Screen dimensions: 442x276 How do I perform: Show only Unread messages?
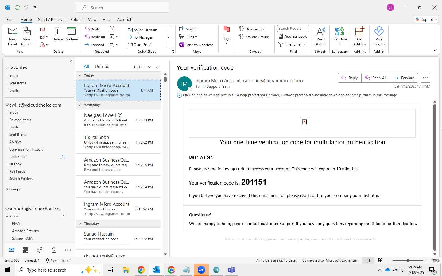102,67
